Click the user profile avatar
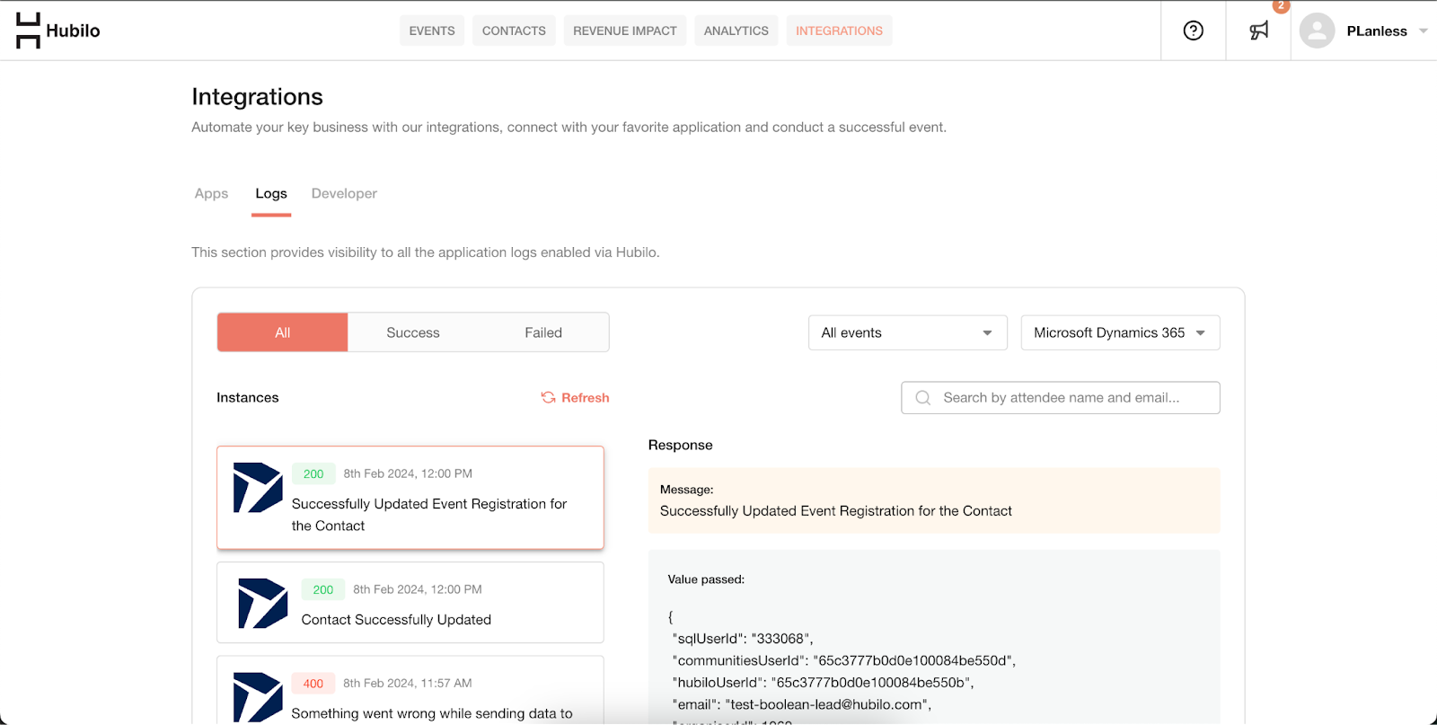 pyautogui.click(x=1317, y=31)
